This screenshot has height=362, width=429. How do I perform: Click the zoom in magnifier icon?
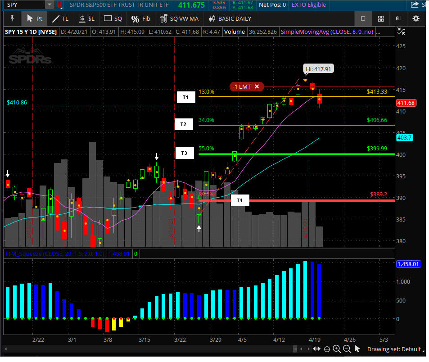pos(337,349)
